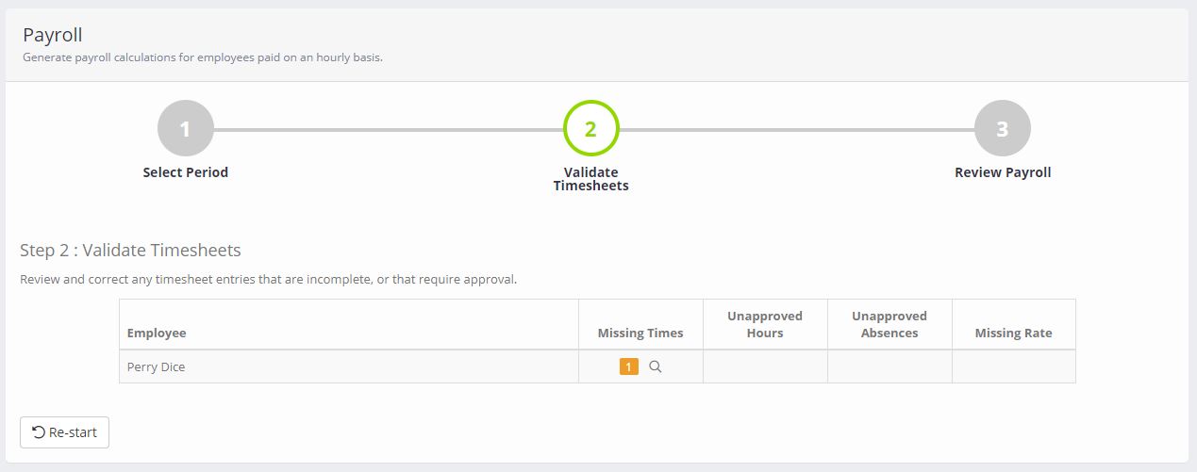Click the step 1 circle

click(186, 128)
